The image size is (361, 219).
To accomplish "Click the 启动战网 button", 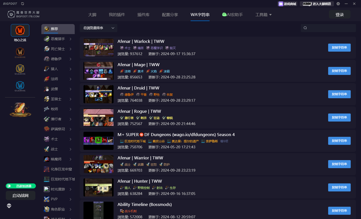I will click(20, 195).
